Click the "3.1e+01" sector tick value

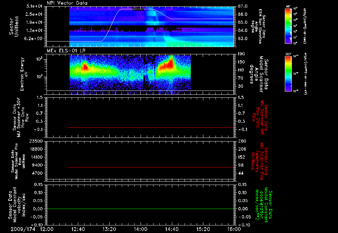34,6
